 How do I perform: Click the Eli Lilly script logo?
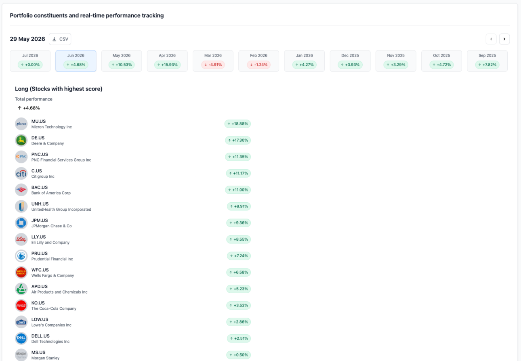click(21, 239)
